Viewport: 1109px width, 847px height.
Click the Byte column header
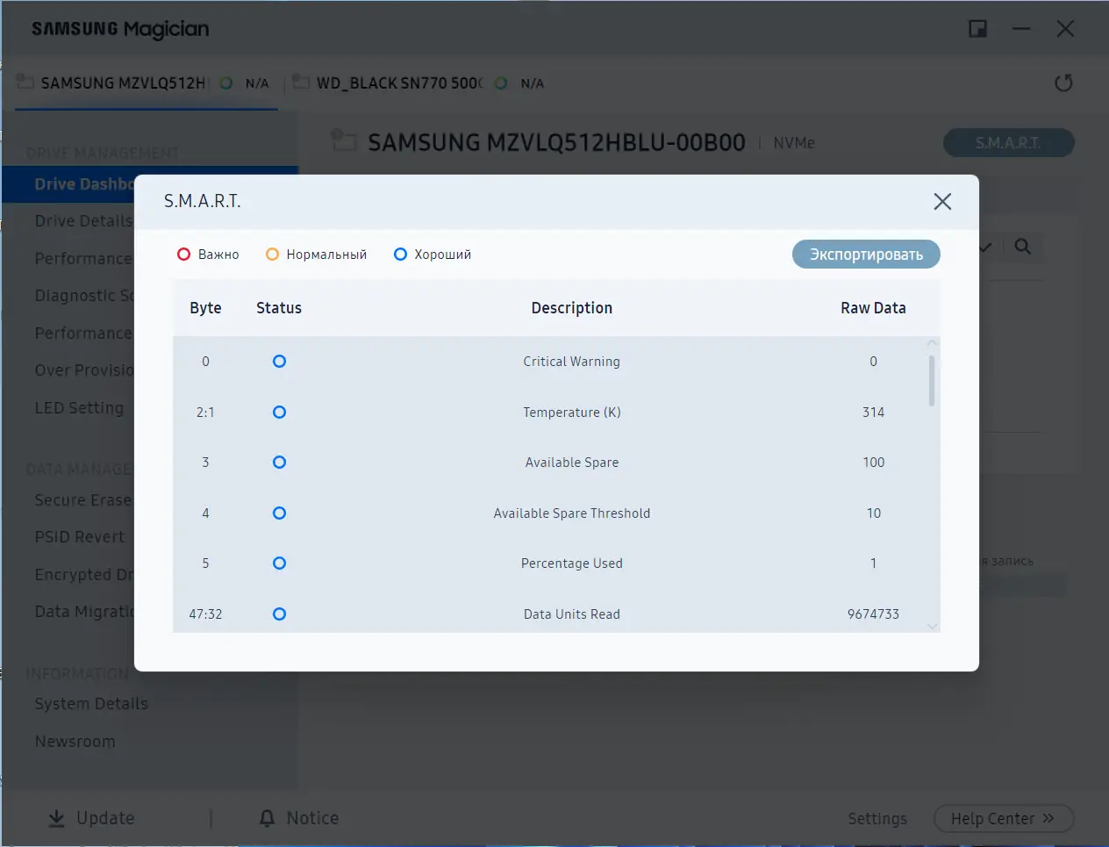[x=205, y=308]
